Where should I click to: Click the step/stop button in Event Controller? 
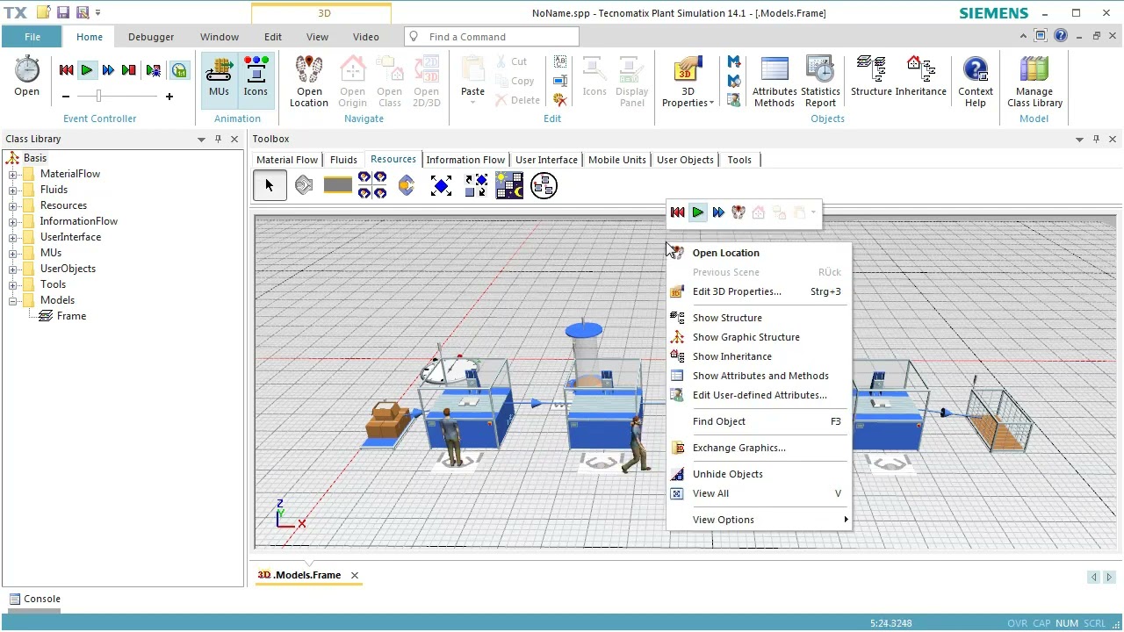129,70
